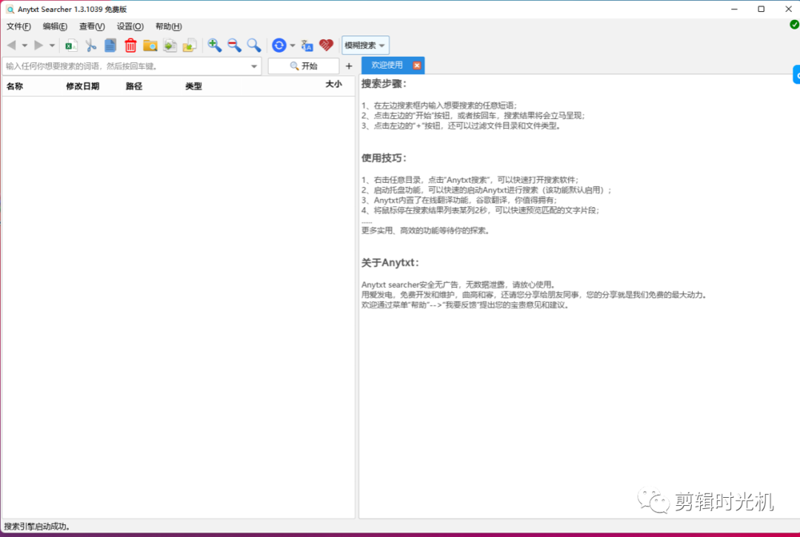Click the blue side tab at right edge
The height and width of the screenshot is (537, 800).
[796, 75]
